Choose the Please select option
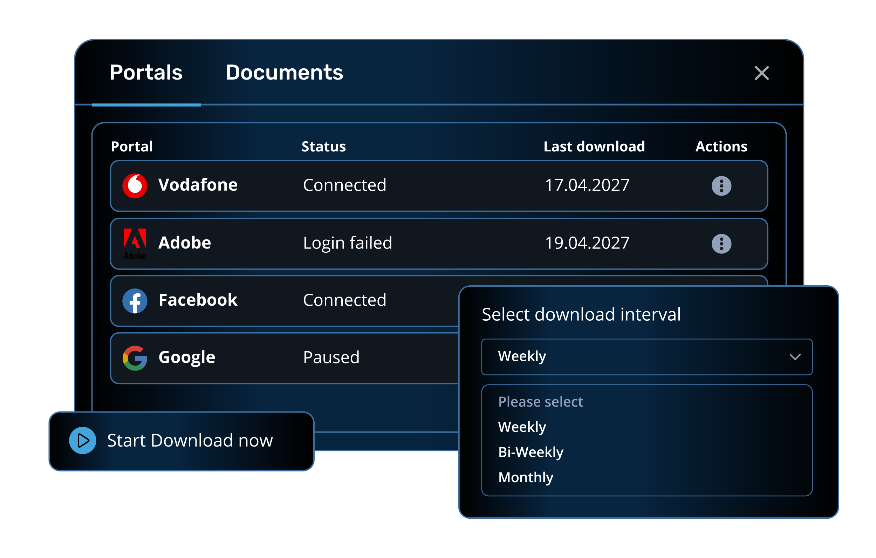The width and height of the screenshot is (876, 558). coord(540,402)
